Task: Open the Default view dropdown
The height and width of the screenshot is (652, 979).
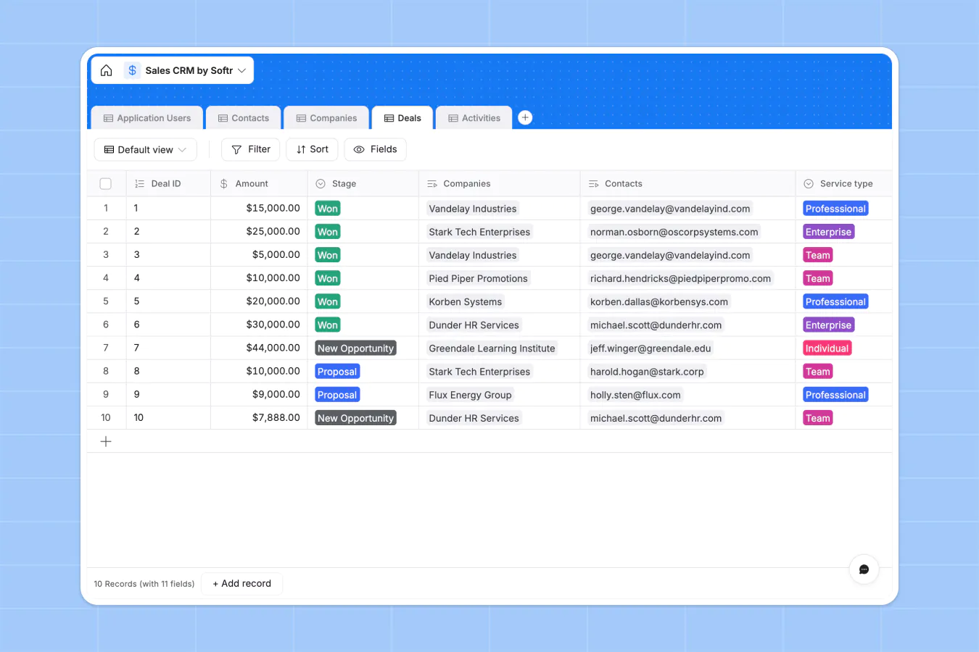Action: click(145, 149)
